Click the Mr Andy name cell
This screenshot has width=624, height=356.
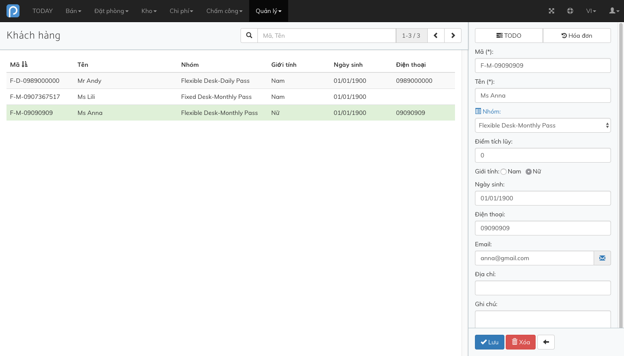click(x=89, y=81)
